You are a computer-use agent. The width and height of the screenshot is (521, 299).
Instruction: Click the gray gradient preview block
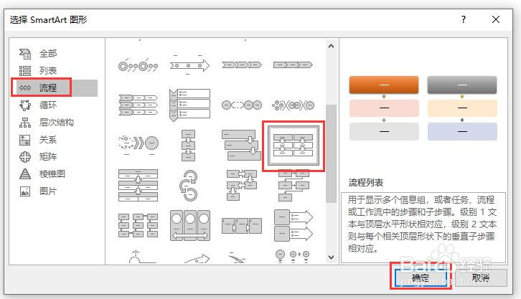pyautogui.click(x=462, y=85)
